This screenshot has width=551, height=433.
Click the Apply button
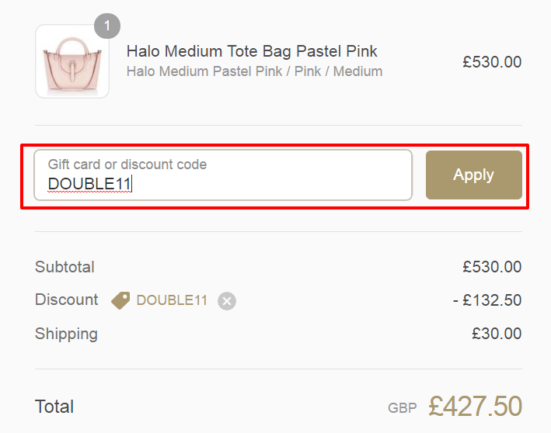[x=474, y=175]
